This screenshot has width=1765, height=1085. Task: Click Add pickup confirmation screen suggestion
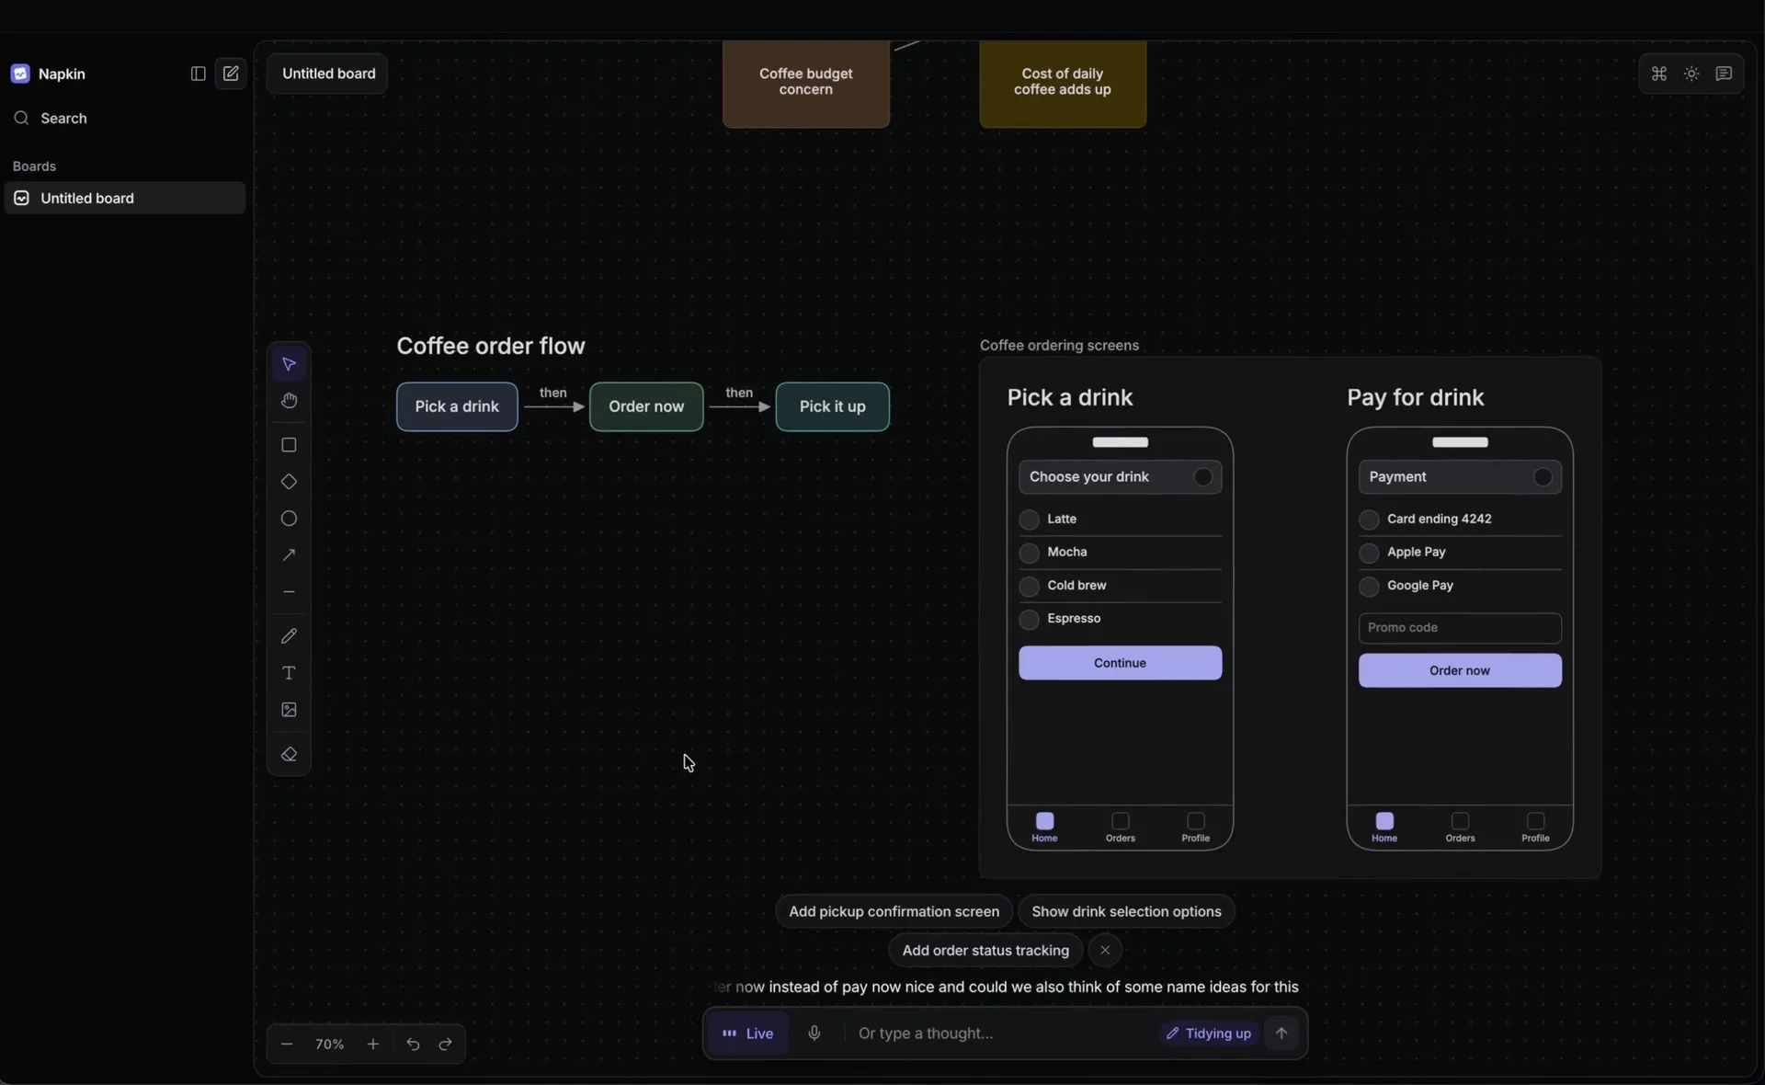click(x=894, y=911)
